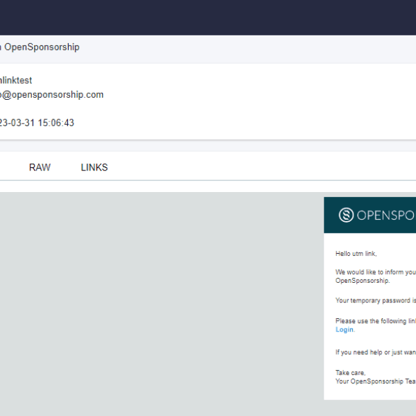Viewport: 416px width, 416px height.
Task: Click the @opensponsorship.com email address
Action: [x=53, y=95]
